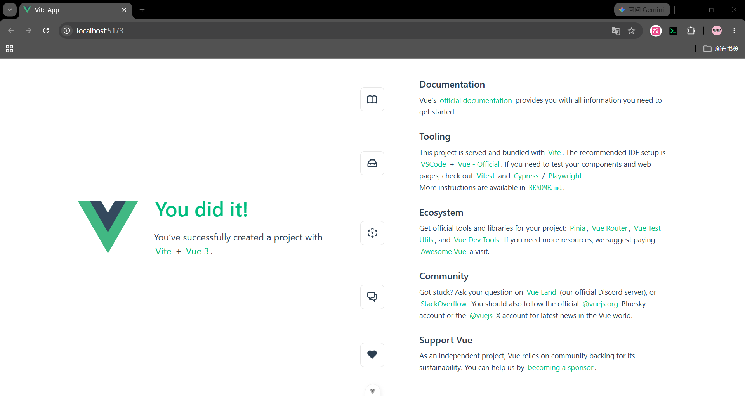Image resolution: width=745 pixels, height=396 pixels.
Task: Restore down the browser window
Action: (x=712, y=10)
